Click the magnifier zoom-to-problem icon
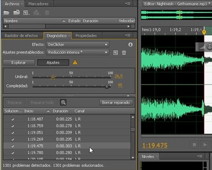 tap(63, 102)
